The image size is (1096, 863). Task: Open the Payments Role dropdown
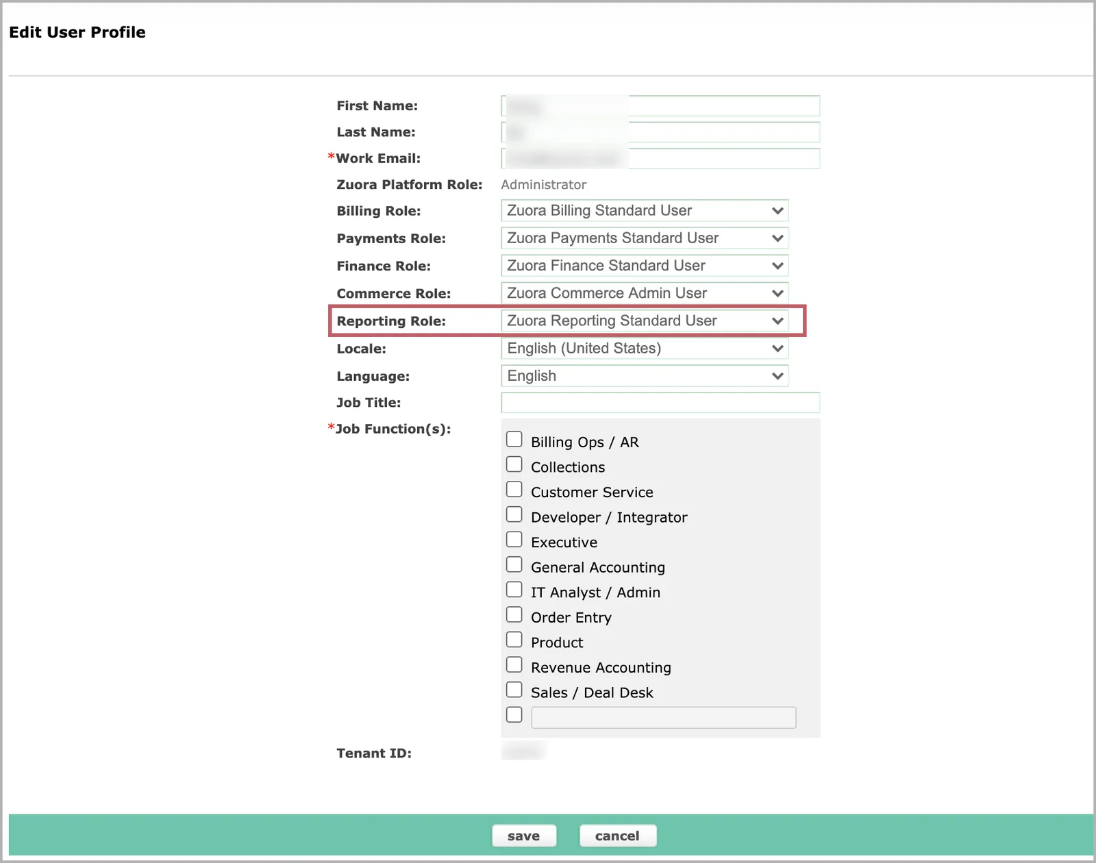[645, 238]
